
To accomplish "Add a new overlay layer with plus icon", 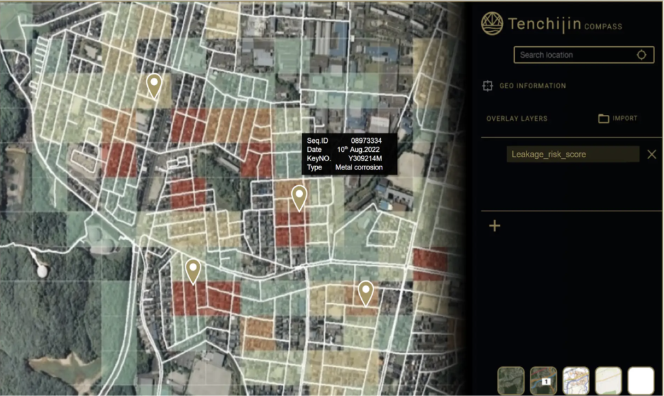I will [495, 225].
